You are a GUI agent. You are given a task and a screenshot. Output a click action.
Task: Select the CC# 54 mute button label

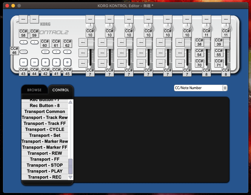pos(199,53)
